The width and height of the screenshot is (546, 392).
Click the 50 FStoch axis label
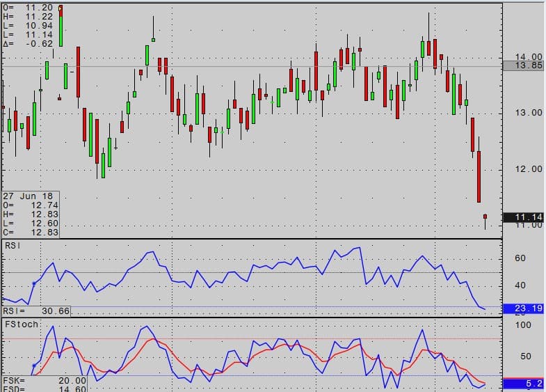click(525, 356)
